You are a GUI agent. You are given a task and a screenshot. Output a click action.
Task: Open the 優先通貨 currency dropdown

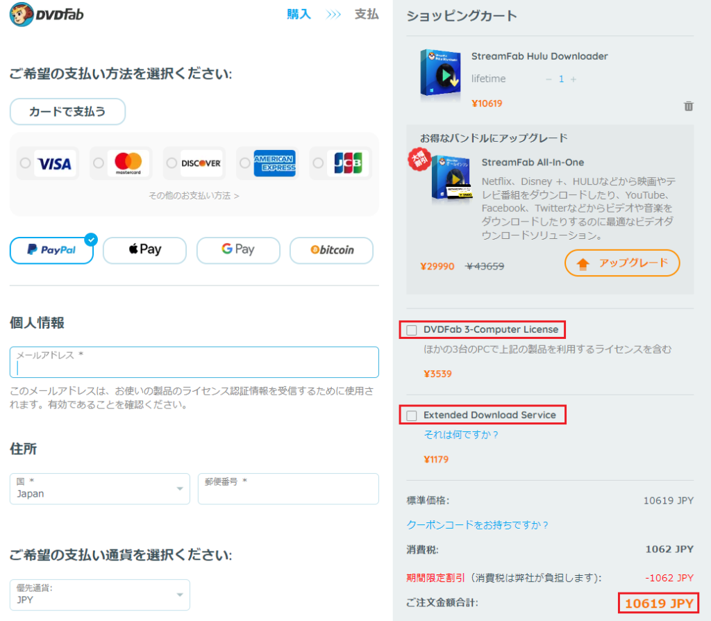point(100,595)
